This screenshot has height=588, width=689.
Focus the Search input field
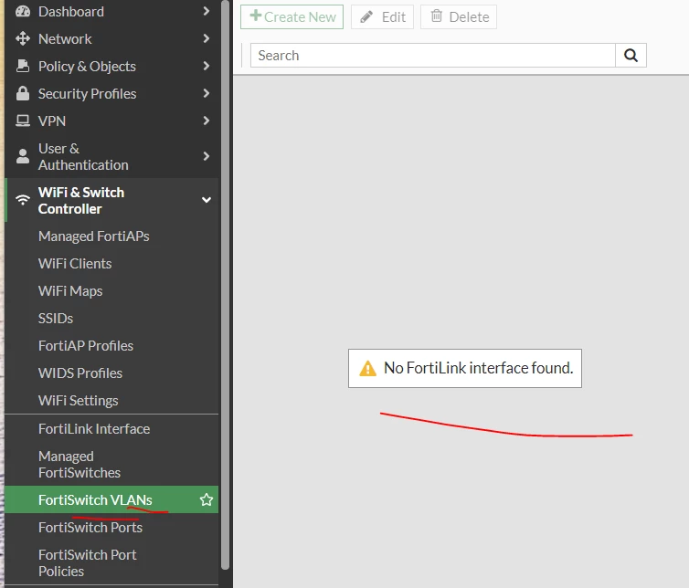[x=433, y=56]
